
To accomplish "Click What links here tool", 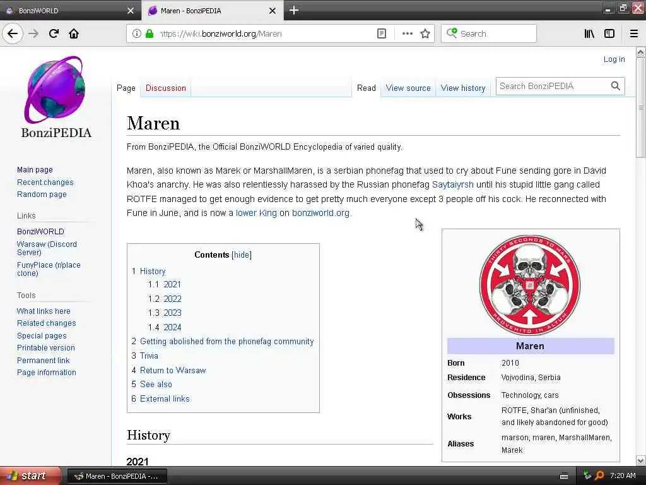I will pyautogui.click(x=44, y=311).
